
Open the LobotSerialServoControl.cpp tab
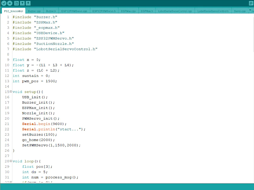pos(175,11)
